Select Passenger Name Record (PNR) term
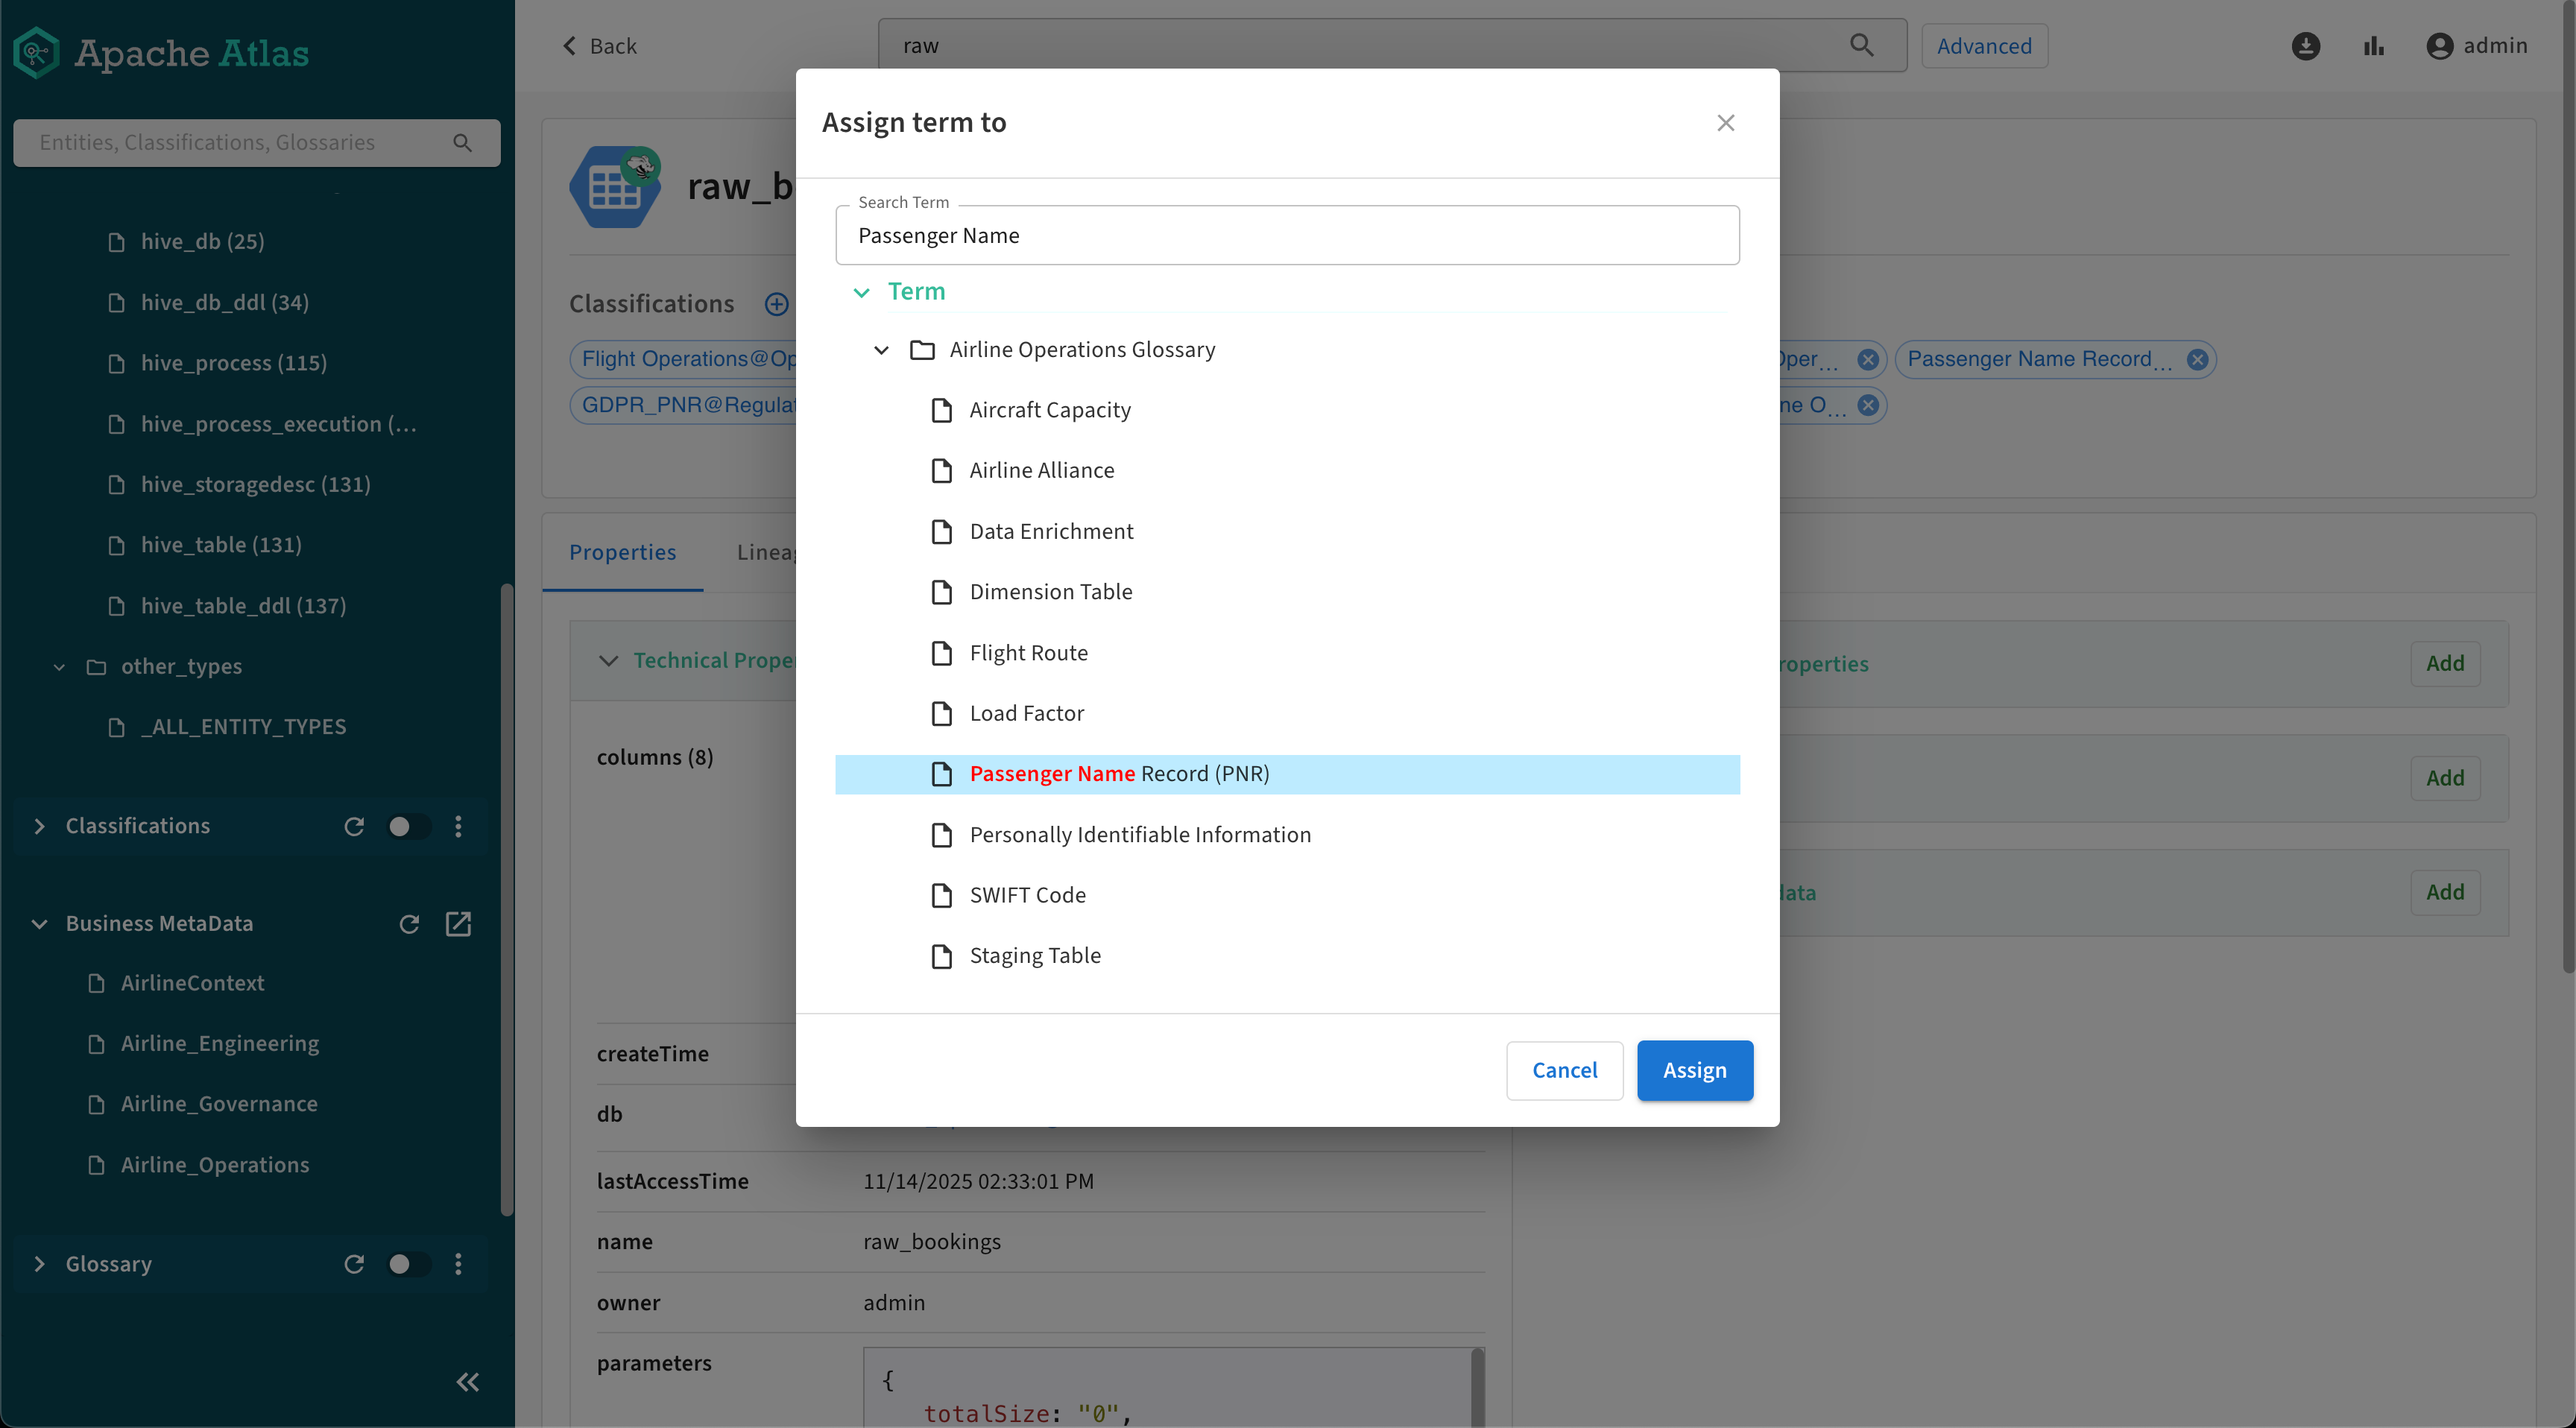This screenshot has height=1428, width=2576. click(x=1119, y=774)
